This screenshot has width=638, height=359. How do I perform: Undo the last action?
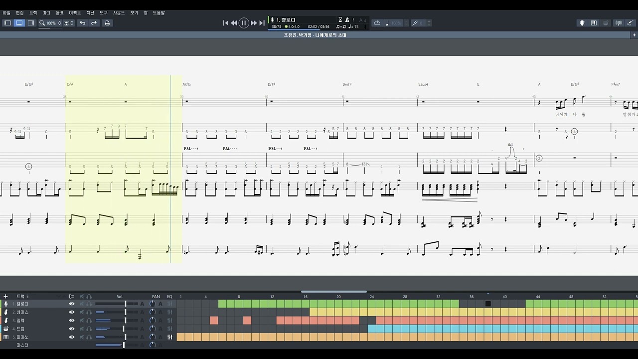coord(82,23)
